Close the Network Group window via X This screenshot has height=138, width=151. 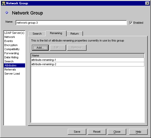click(147, 3)
